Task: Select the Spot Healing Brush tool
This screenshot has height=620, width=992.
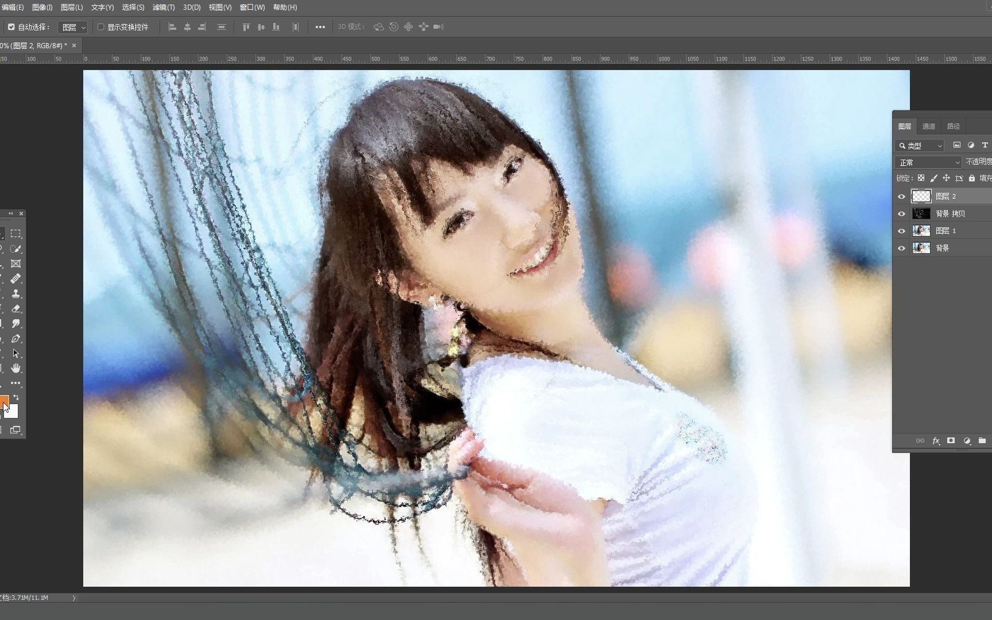Action: (x=15, y=278)
